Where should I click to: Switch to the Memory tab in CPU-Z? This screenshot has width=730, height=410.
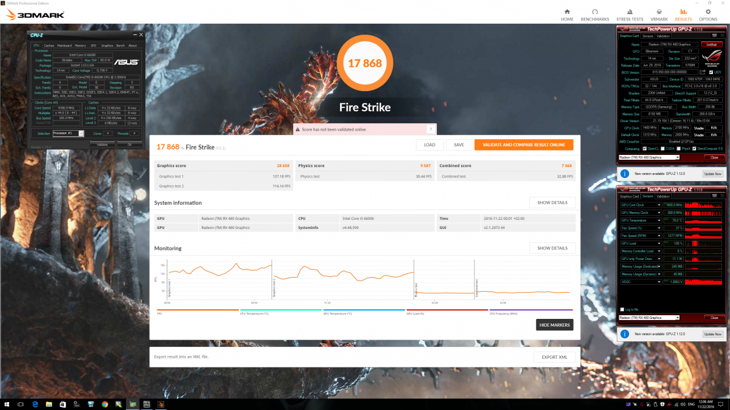[x=80, y=45]
